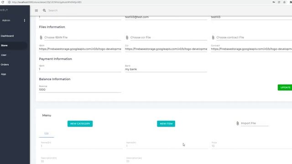Click the password key icon in address bar
292x164 pixels.
click(x=274, y=2)
